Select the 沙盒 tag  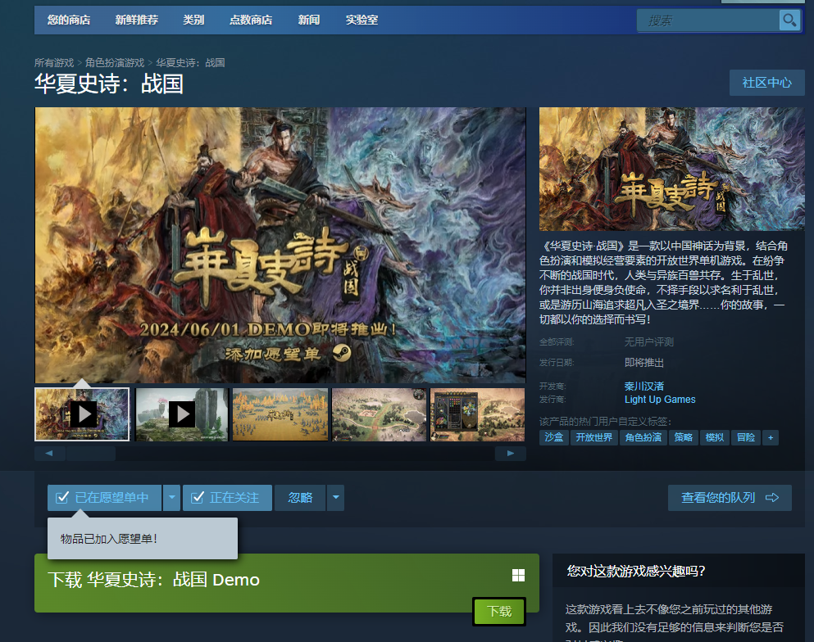pyautogui.click(x=554, y=437)
